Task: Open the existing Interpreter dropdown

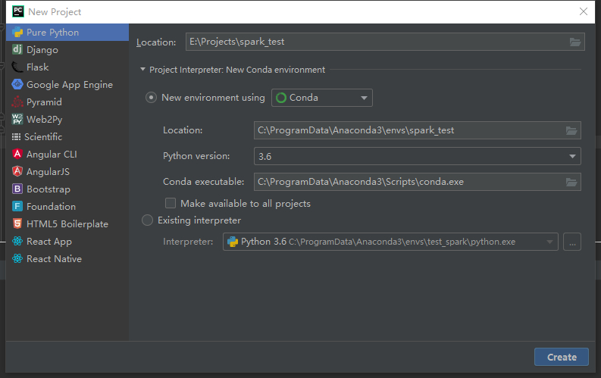Action: point(390,242)
